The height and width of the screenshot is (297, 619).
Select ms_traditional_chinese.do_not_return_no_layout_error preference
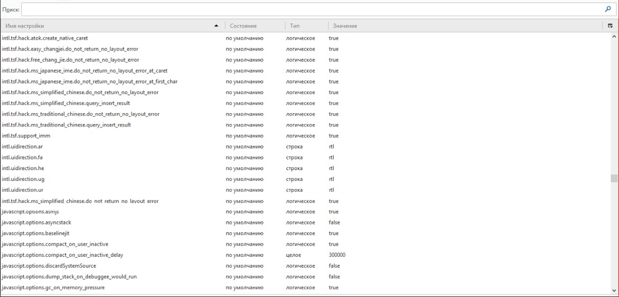click(x=305, y=114)
